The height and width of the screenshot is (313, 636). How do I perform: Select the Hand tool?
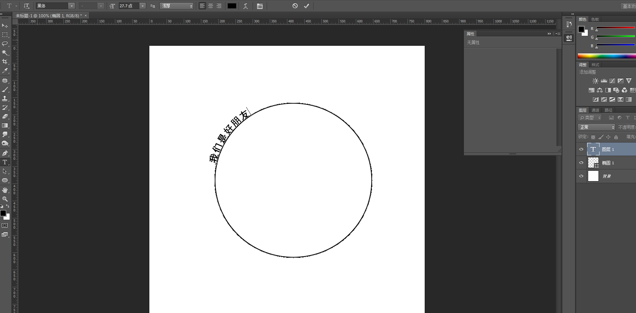click(5, 190)
